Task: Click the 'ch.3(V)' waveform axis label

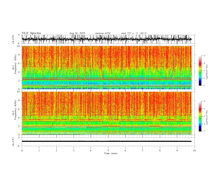Action: [13, 142]
